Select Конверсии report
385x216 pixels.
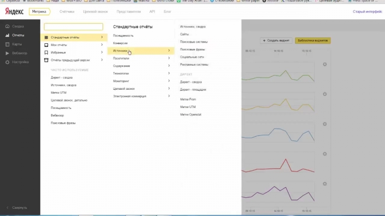120,43
